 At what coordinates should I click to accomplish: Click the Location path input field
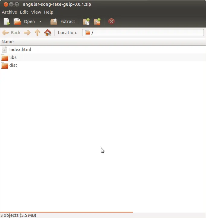click(x=145, y=33)
